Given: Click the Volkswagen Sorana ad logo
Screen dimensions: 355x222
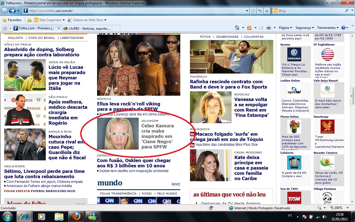Looking at the screenshot, I should 294,54.
